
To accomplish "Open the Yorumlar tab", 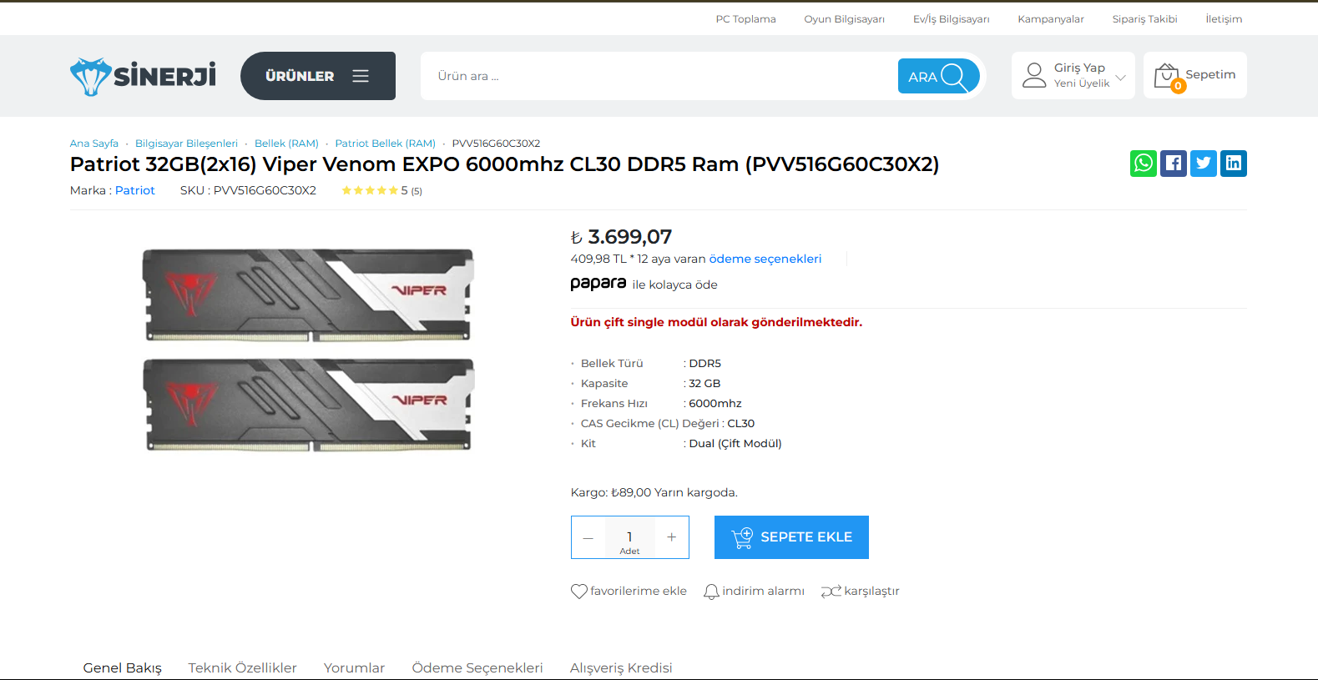I will coord(354,667).
